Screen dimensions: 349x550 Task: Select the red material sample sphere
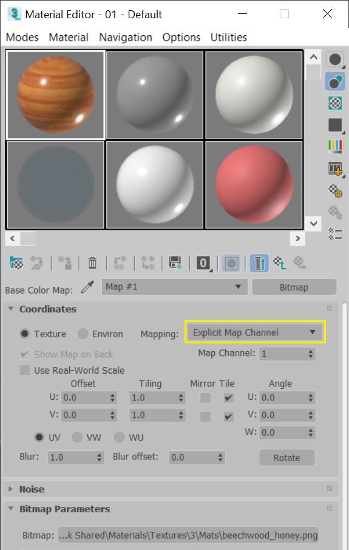coord(254,185)
